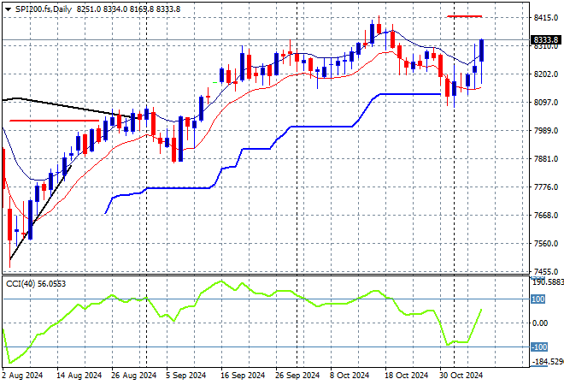Select the short red resistance line near 8415
Screen dimensions: 564x385
464,16
